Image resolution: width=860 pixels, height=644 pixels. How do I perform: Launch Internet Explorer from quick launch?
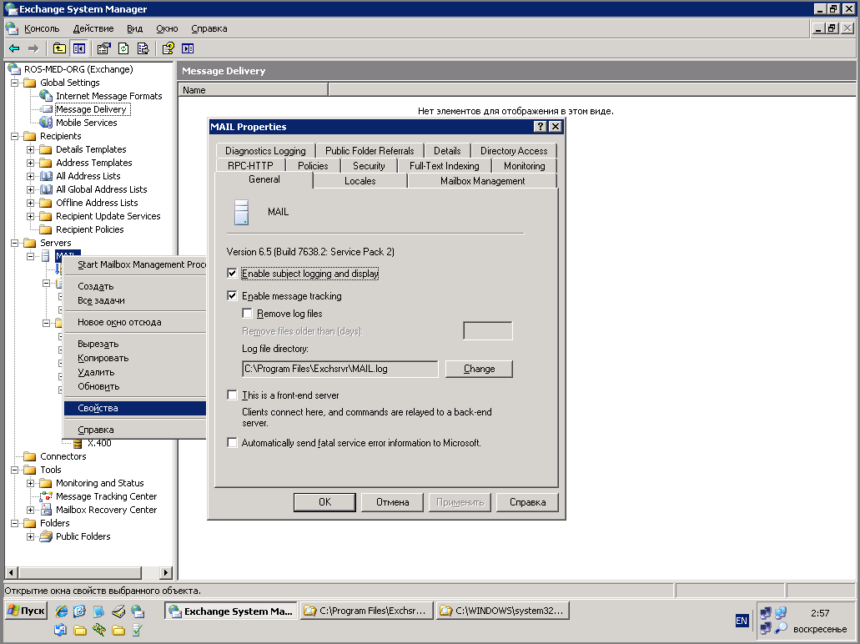point(62,611)
